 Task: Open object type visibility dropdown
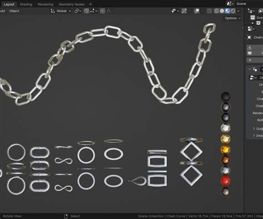175,11
